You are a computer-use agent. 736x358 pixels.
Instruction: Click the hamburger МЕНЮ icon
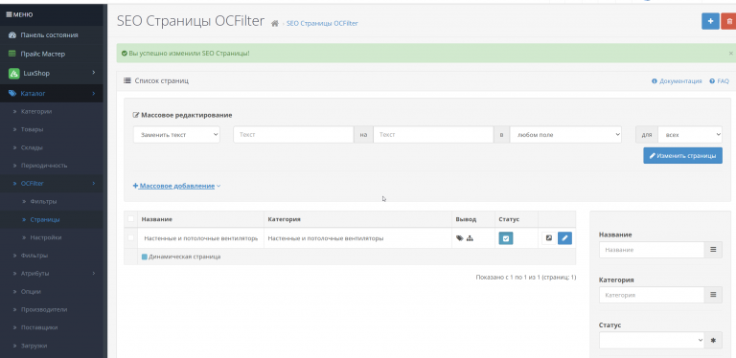pos(9,14)
